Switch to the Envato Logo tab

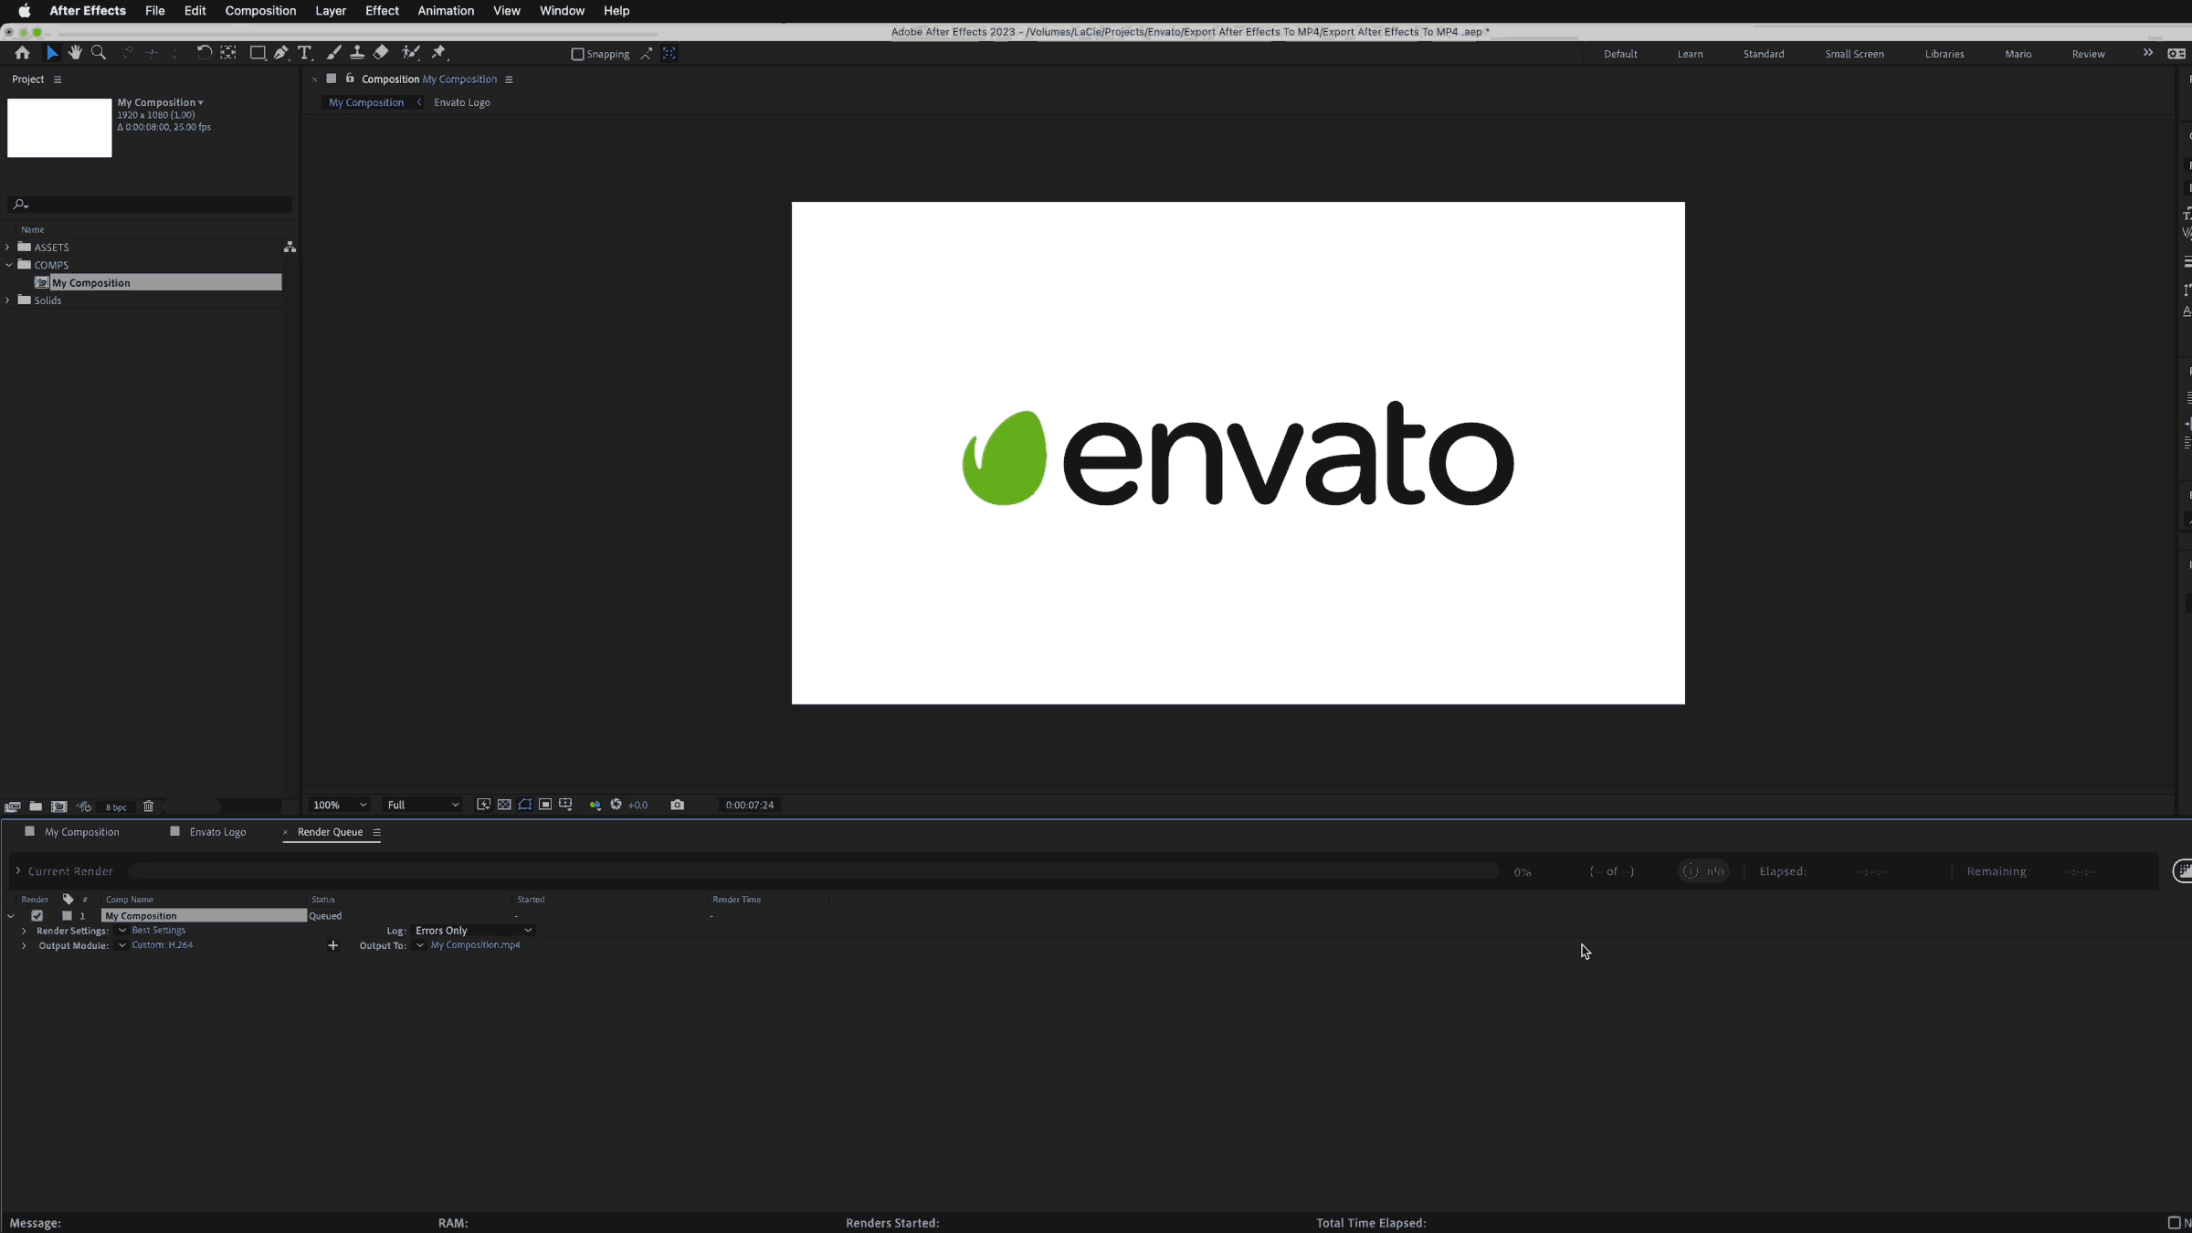[217, 831]
